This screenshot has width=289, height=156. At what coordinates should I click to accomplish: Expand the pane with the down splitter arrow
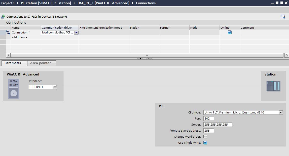click(149, 58)
